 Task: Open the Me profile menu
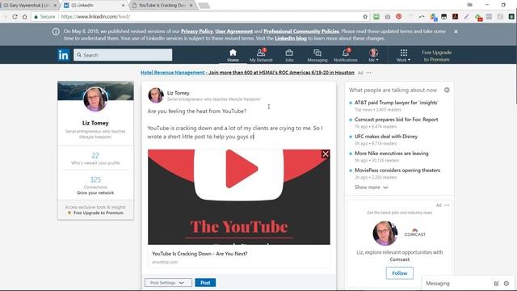(x=373, y=55)
